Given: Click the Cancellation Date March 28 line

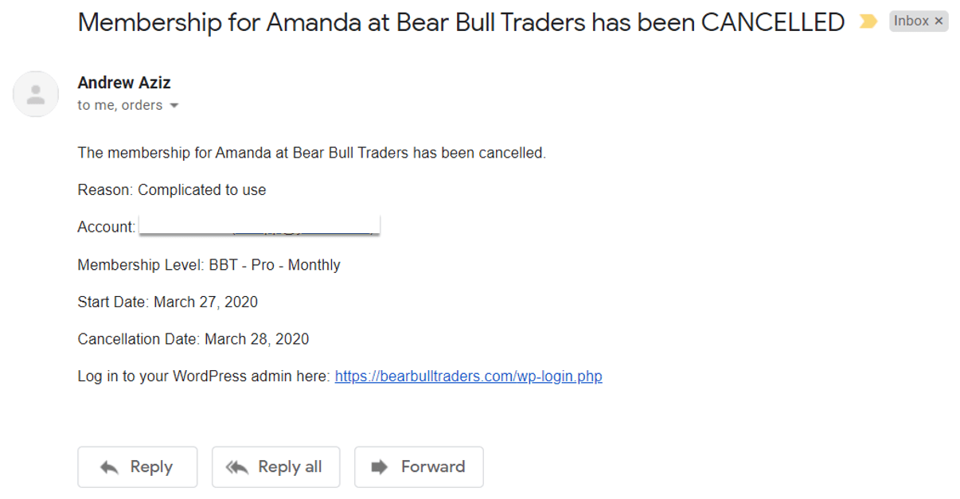Looking at the screenshot, I should click(193, 340).
